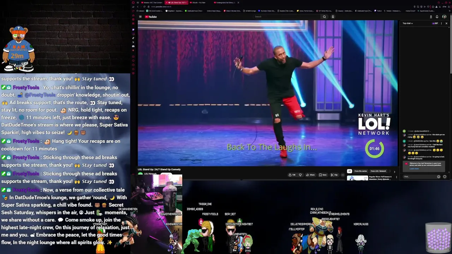Click the video title LOL Stand Up text

(x=159, y=170)
